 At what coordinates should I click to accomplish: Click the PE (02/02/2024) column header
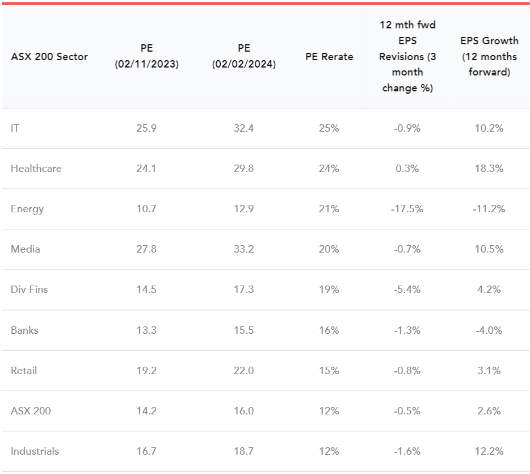point(244,57)
